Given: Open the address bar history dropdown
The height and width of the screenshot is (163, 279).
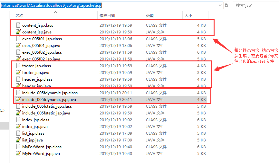Looking at the screenshot, I should click(220, 5).
